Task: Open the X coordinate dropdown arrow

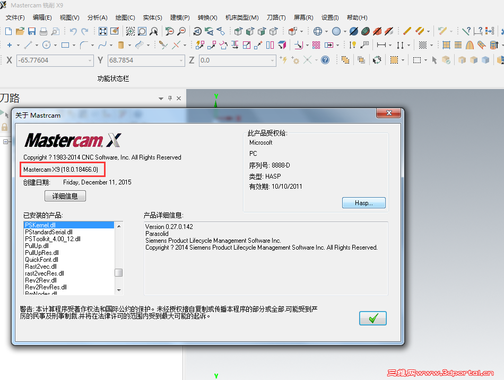Action: 90,60
